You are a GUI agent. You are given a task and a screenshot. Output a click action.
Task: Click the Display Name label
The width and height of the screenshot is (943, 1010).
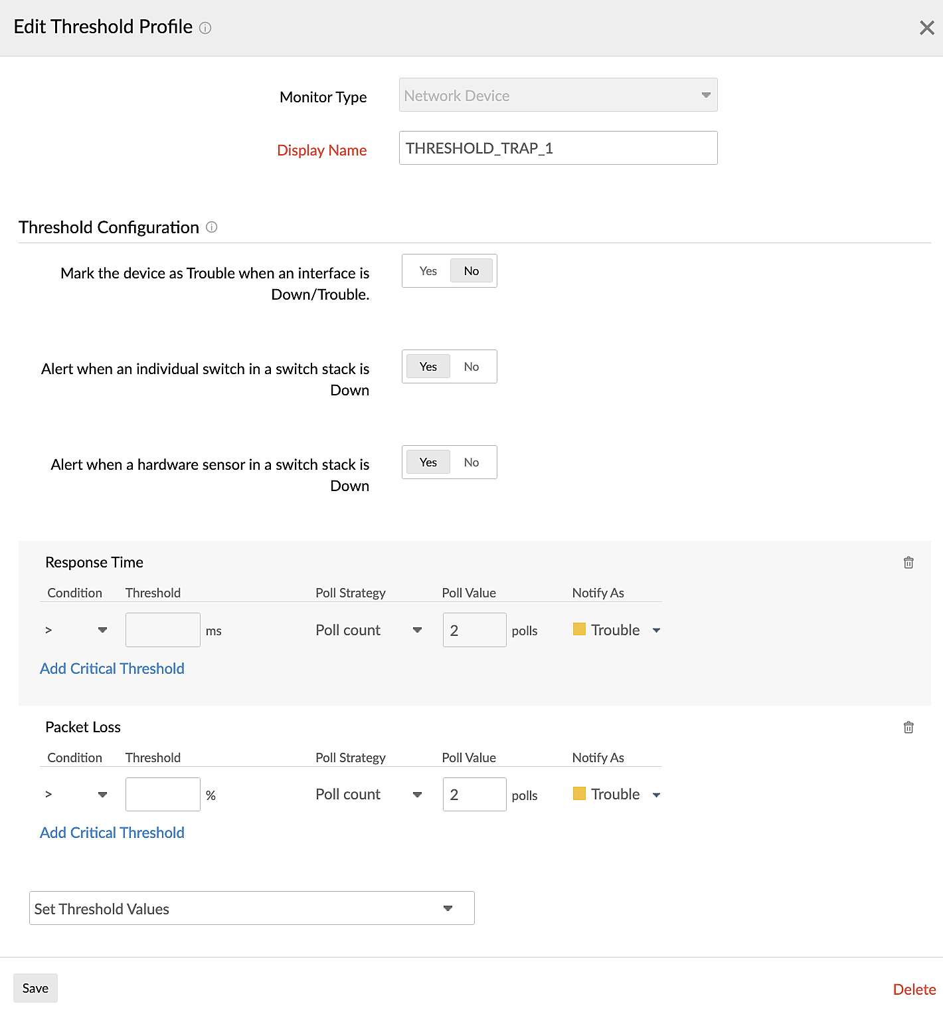pos(322,151)
